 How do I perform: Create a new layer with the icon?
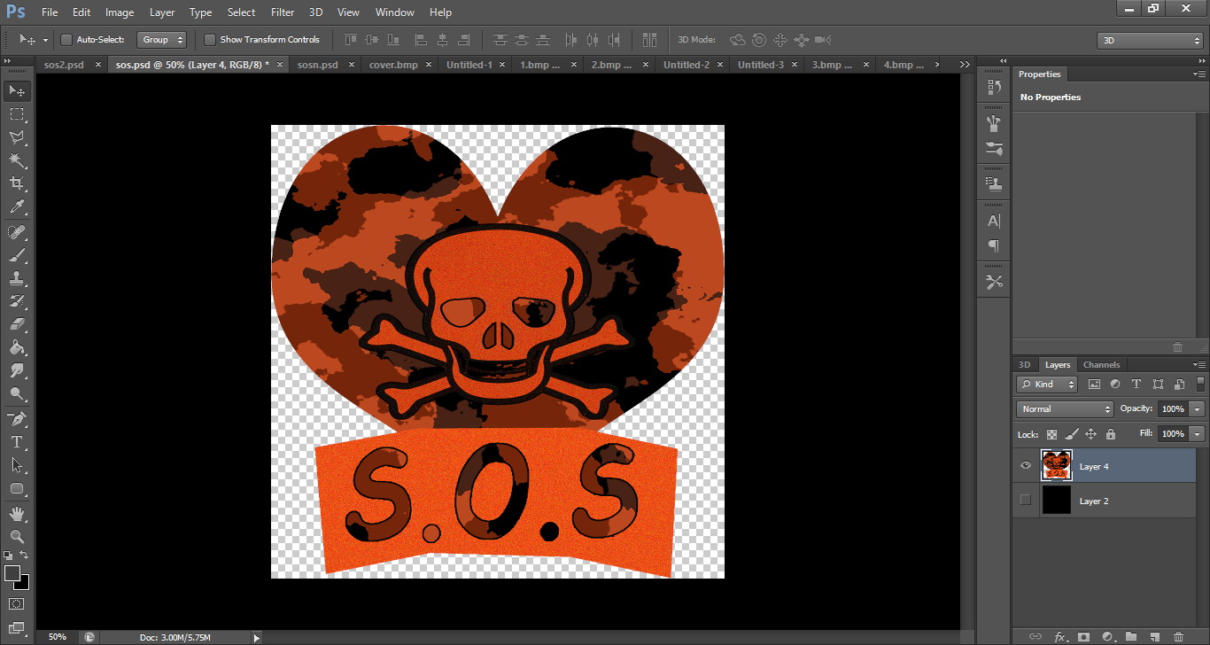click(1153, 636)
